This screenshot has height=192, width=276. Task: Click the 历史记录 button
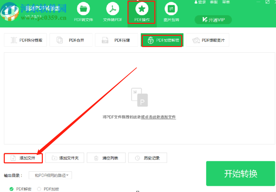point(148,158)
